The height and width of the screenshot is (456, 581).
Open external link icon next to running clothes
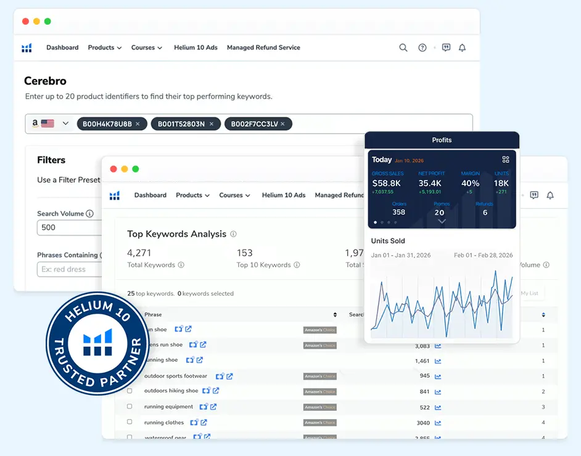coord(204,423)
